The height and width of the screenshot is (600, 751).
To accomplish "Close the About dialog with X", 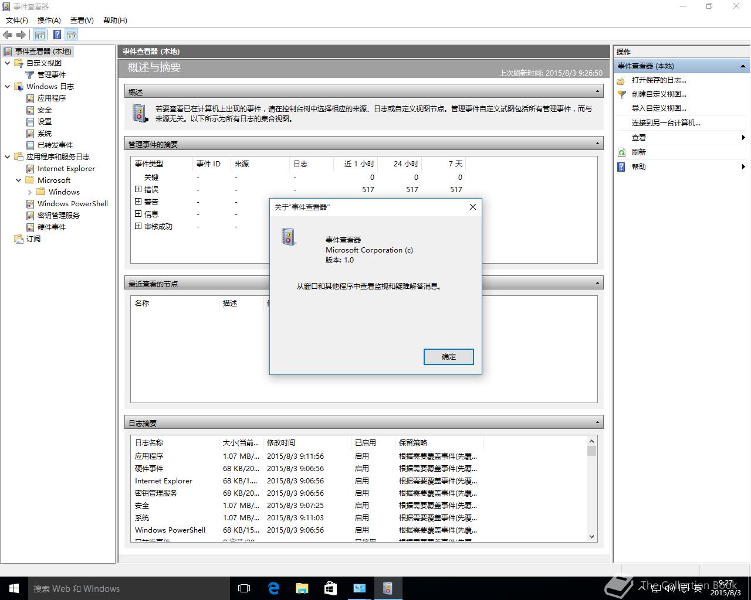I will click(x=473, y=207).
